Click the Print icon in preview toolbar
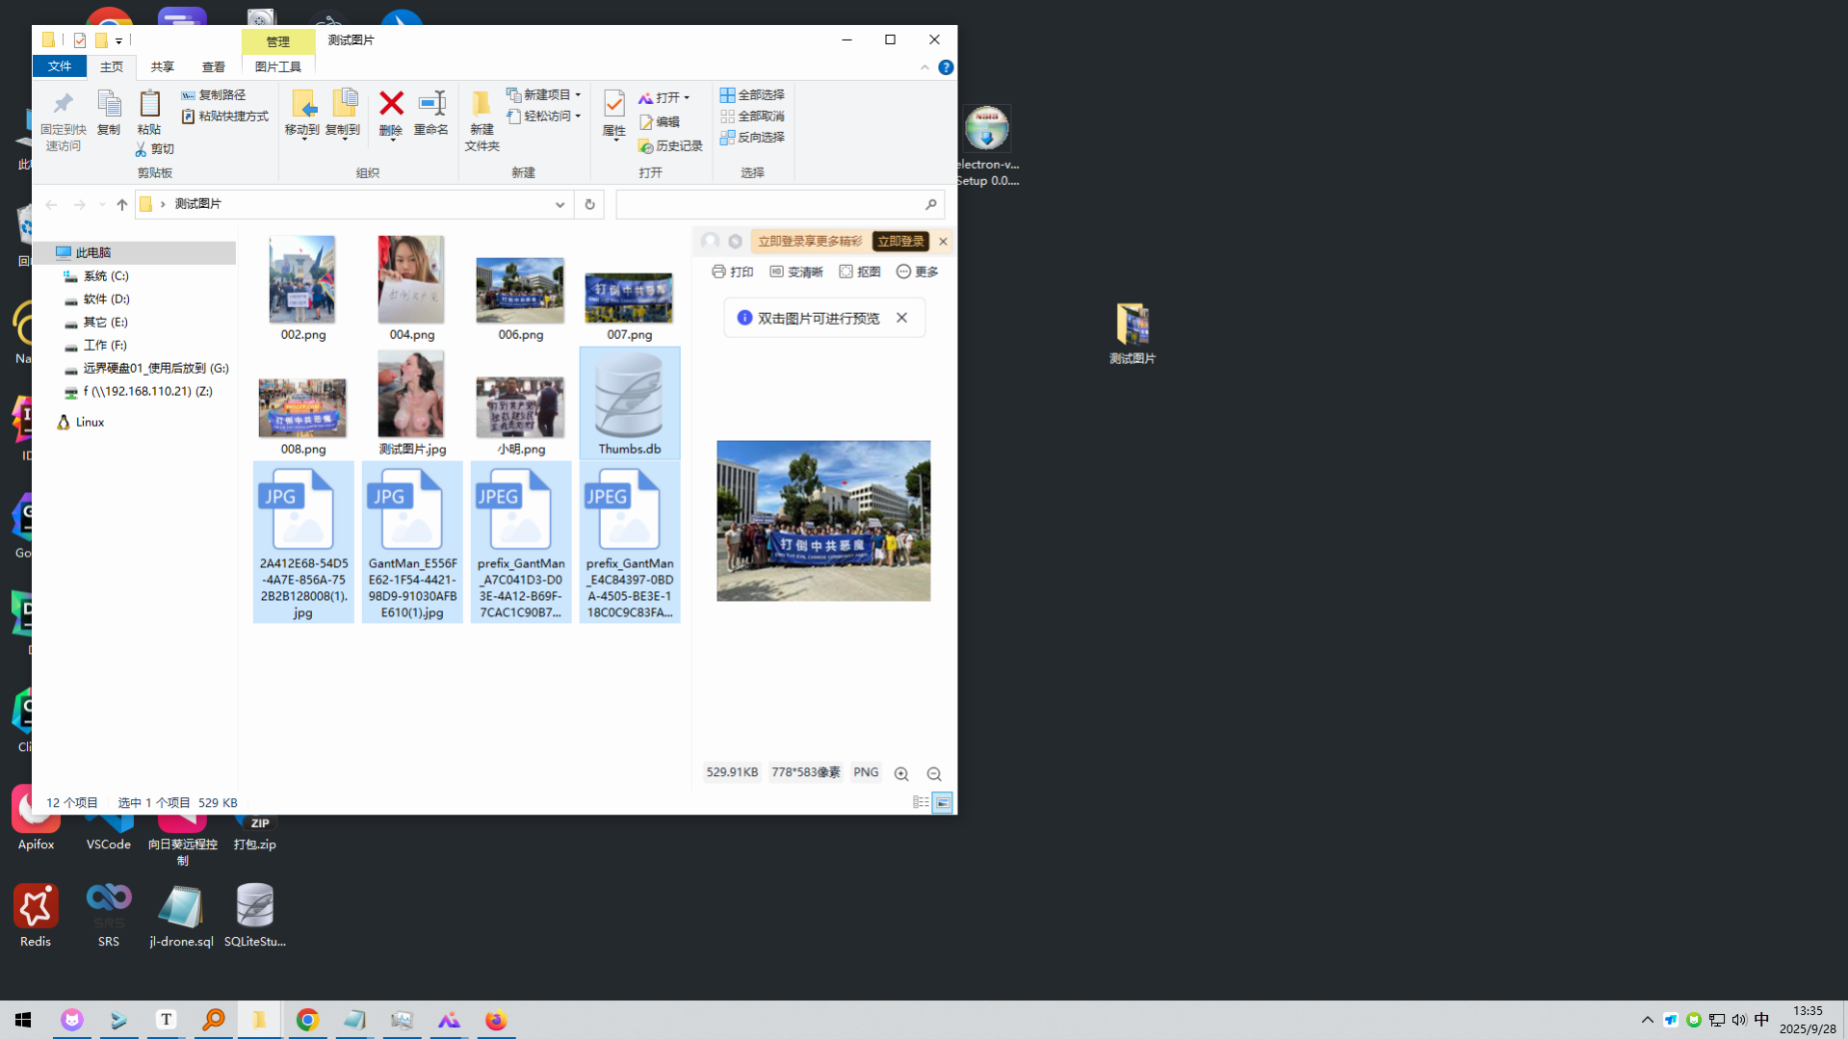 732,272
